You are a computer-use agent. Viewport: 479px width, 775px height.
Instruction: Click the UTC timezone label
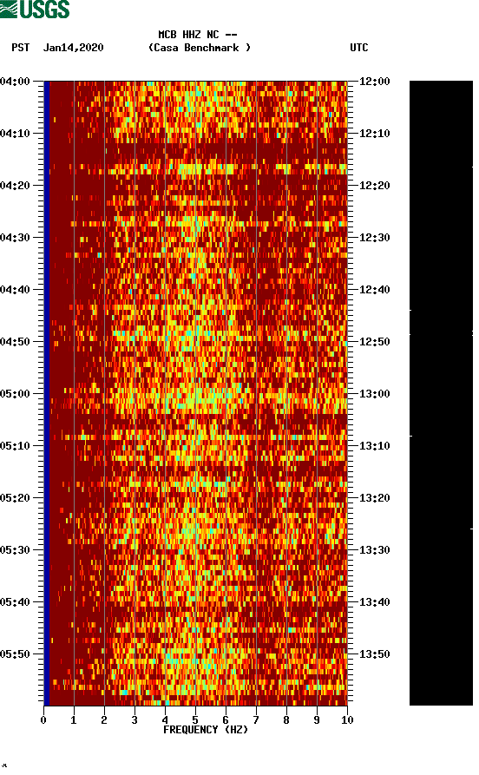[359, 48]
